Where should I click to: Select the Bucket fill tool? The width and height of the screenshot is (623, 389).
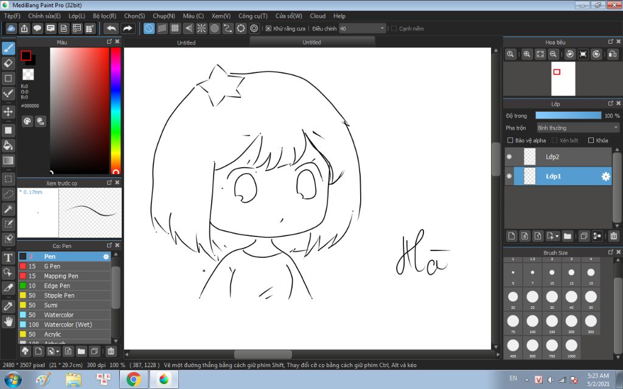[9, 145]
